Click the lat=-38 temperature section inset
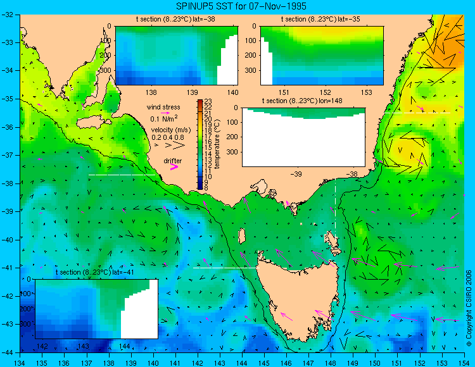Viewport: 475px width, 367px height. tap(177, 56)
